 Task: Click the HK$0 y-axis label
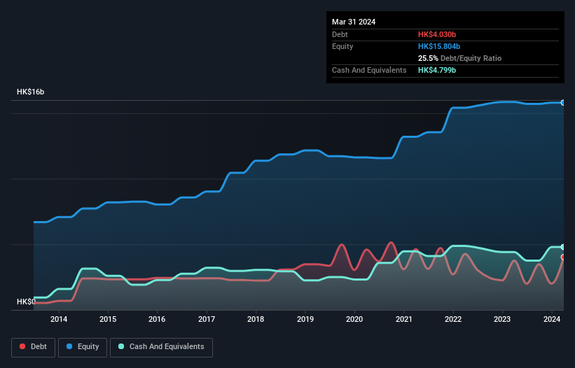click(26, 302)
